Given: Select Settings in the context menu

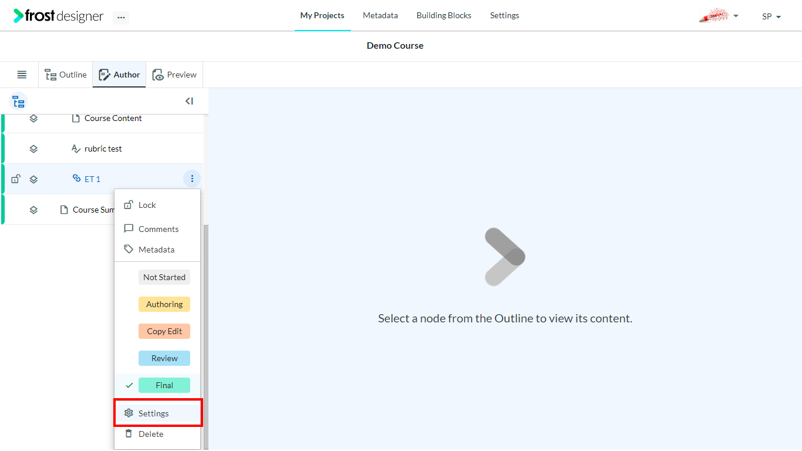Looking at the screenshot, I should tap(157, 413).
